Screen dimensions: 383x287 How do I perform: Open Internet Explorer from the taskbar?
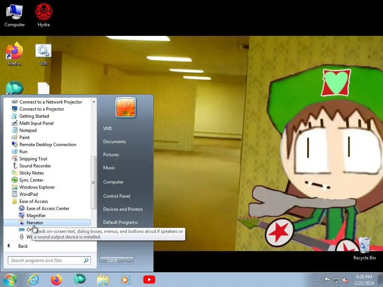click(33, 280)
